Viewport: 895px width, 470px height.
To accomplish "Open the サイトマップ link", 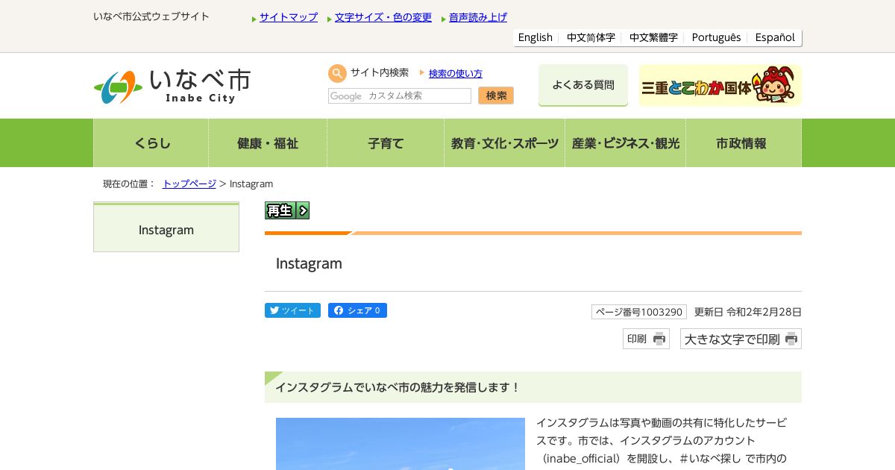I will click(289, 17).
